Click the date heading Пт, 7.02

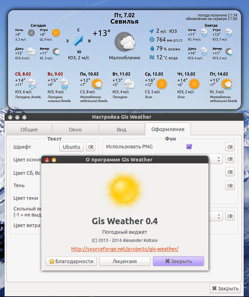tap(124, 15)
